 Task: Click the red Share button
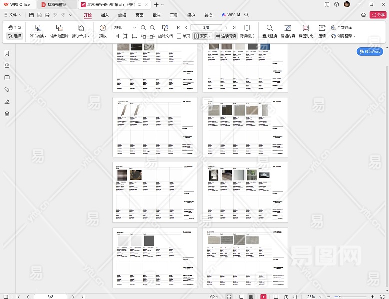pyautogui.click(x=377, y=15)
